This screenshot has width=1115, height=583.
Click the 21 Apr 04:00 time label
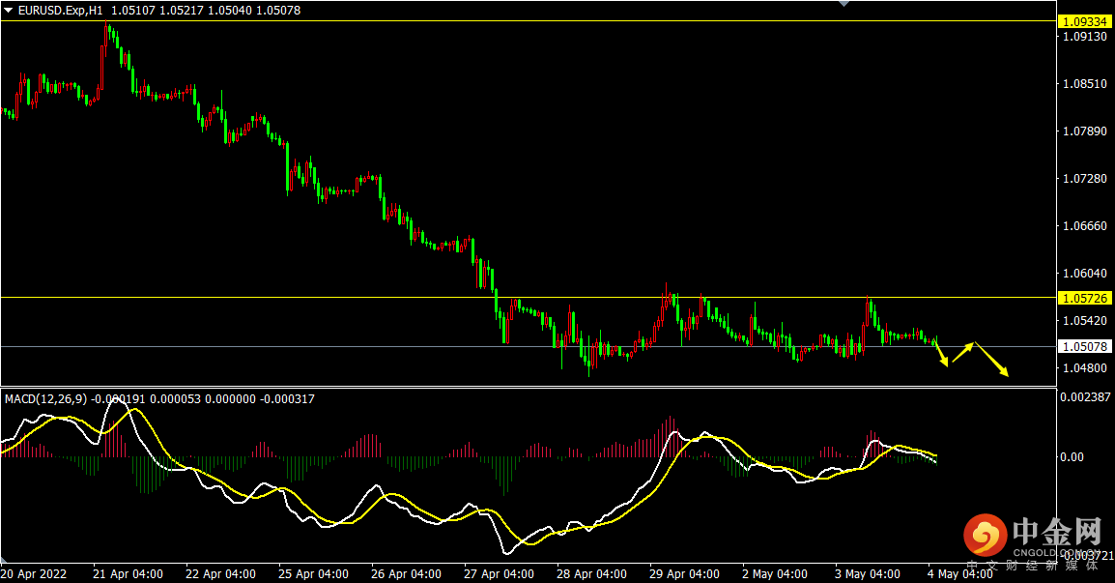coord(128,573)
